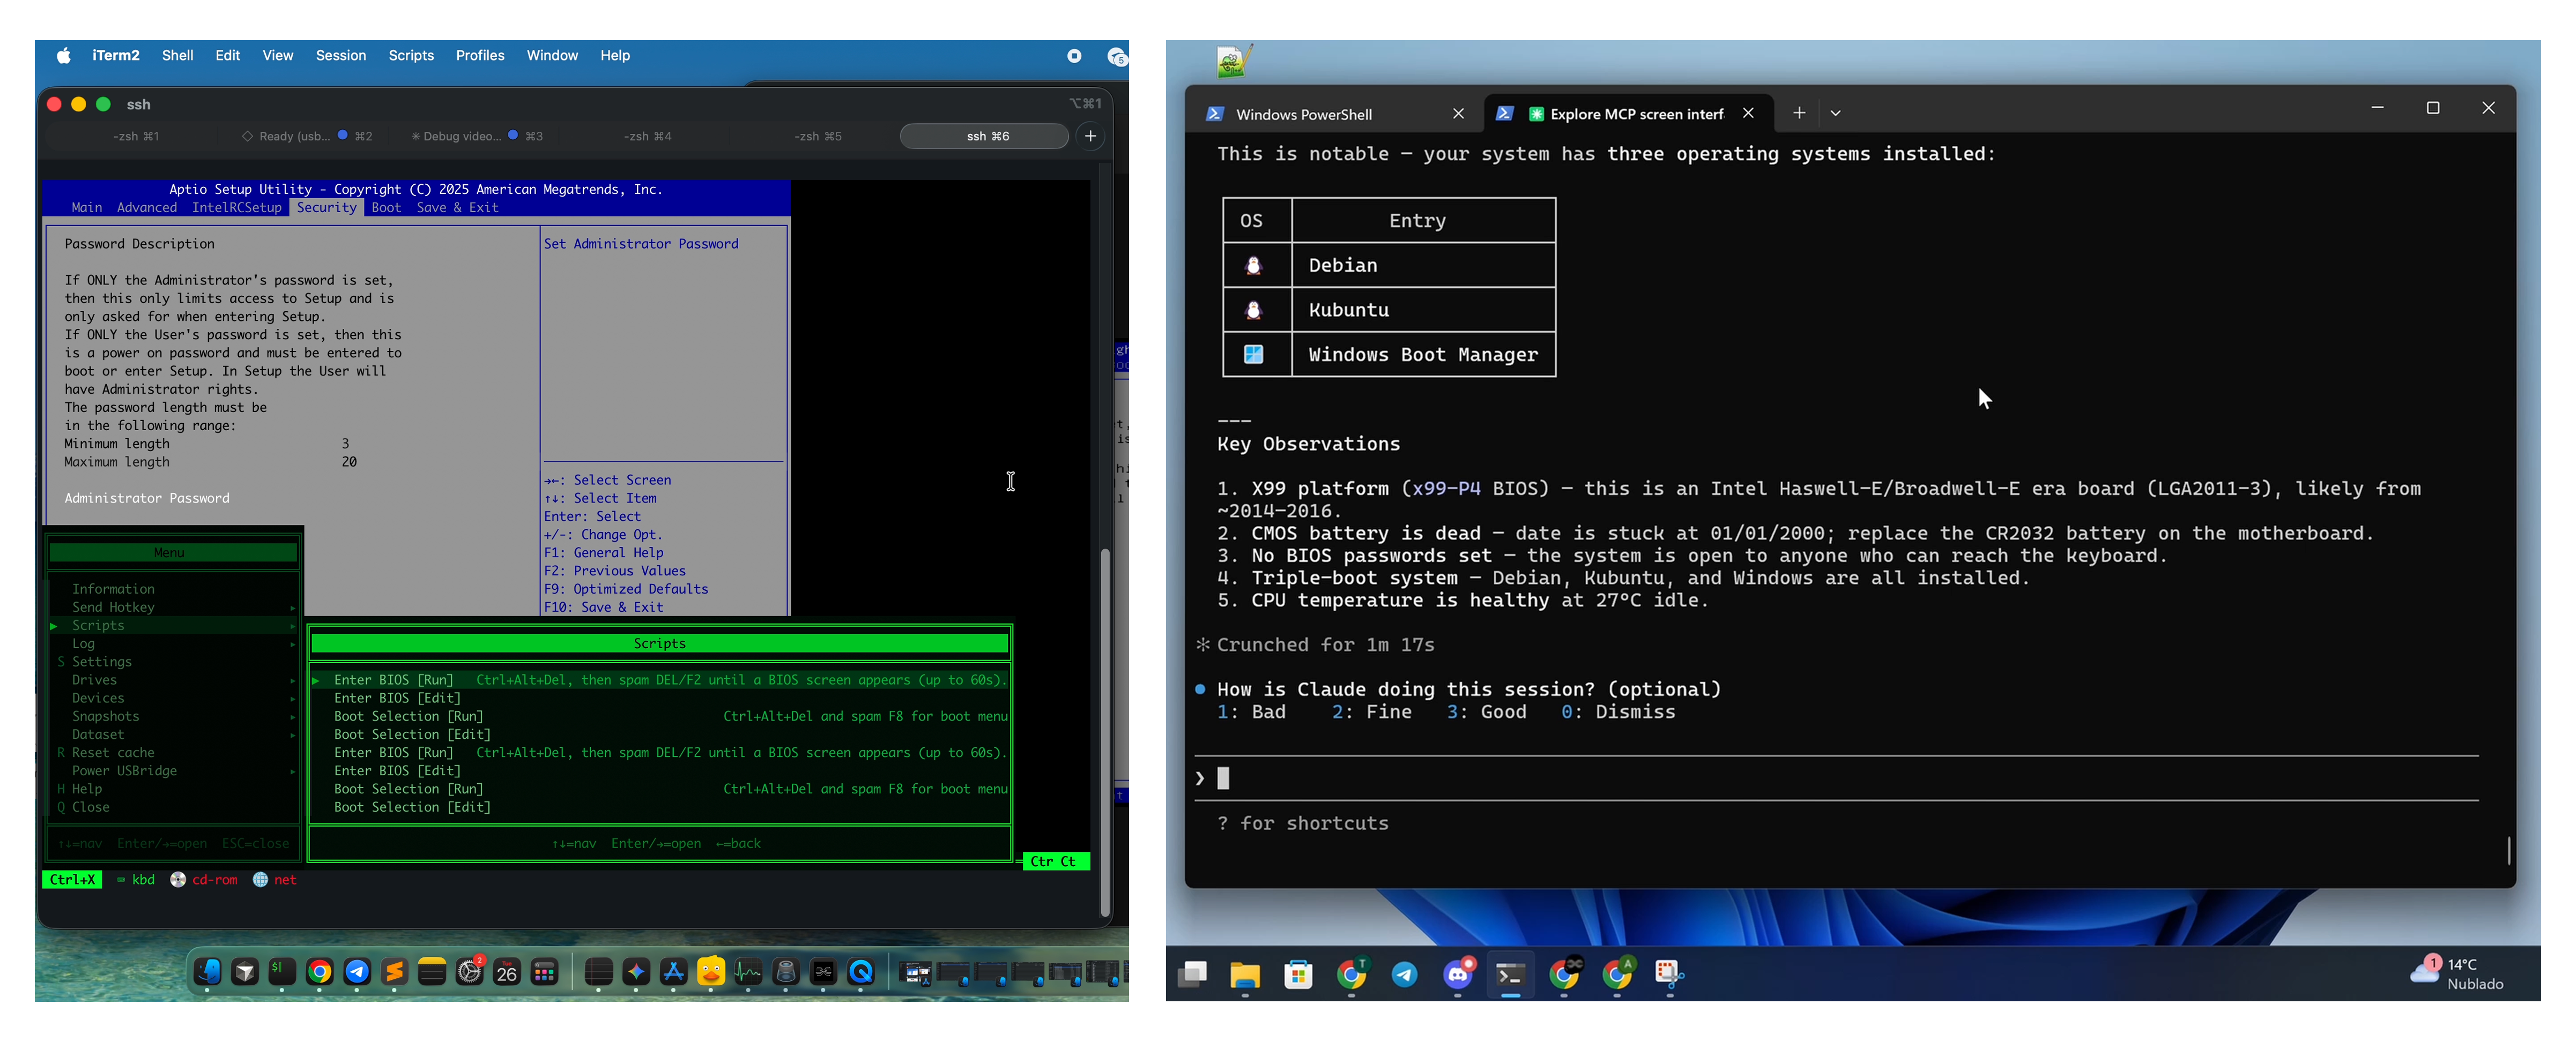Screen dimensions: 2576x1042
Task: Open Telegram on the Windows taskbar
Action: point(1405,974)
